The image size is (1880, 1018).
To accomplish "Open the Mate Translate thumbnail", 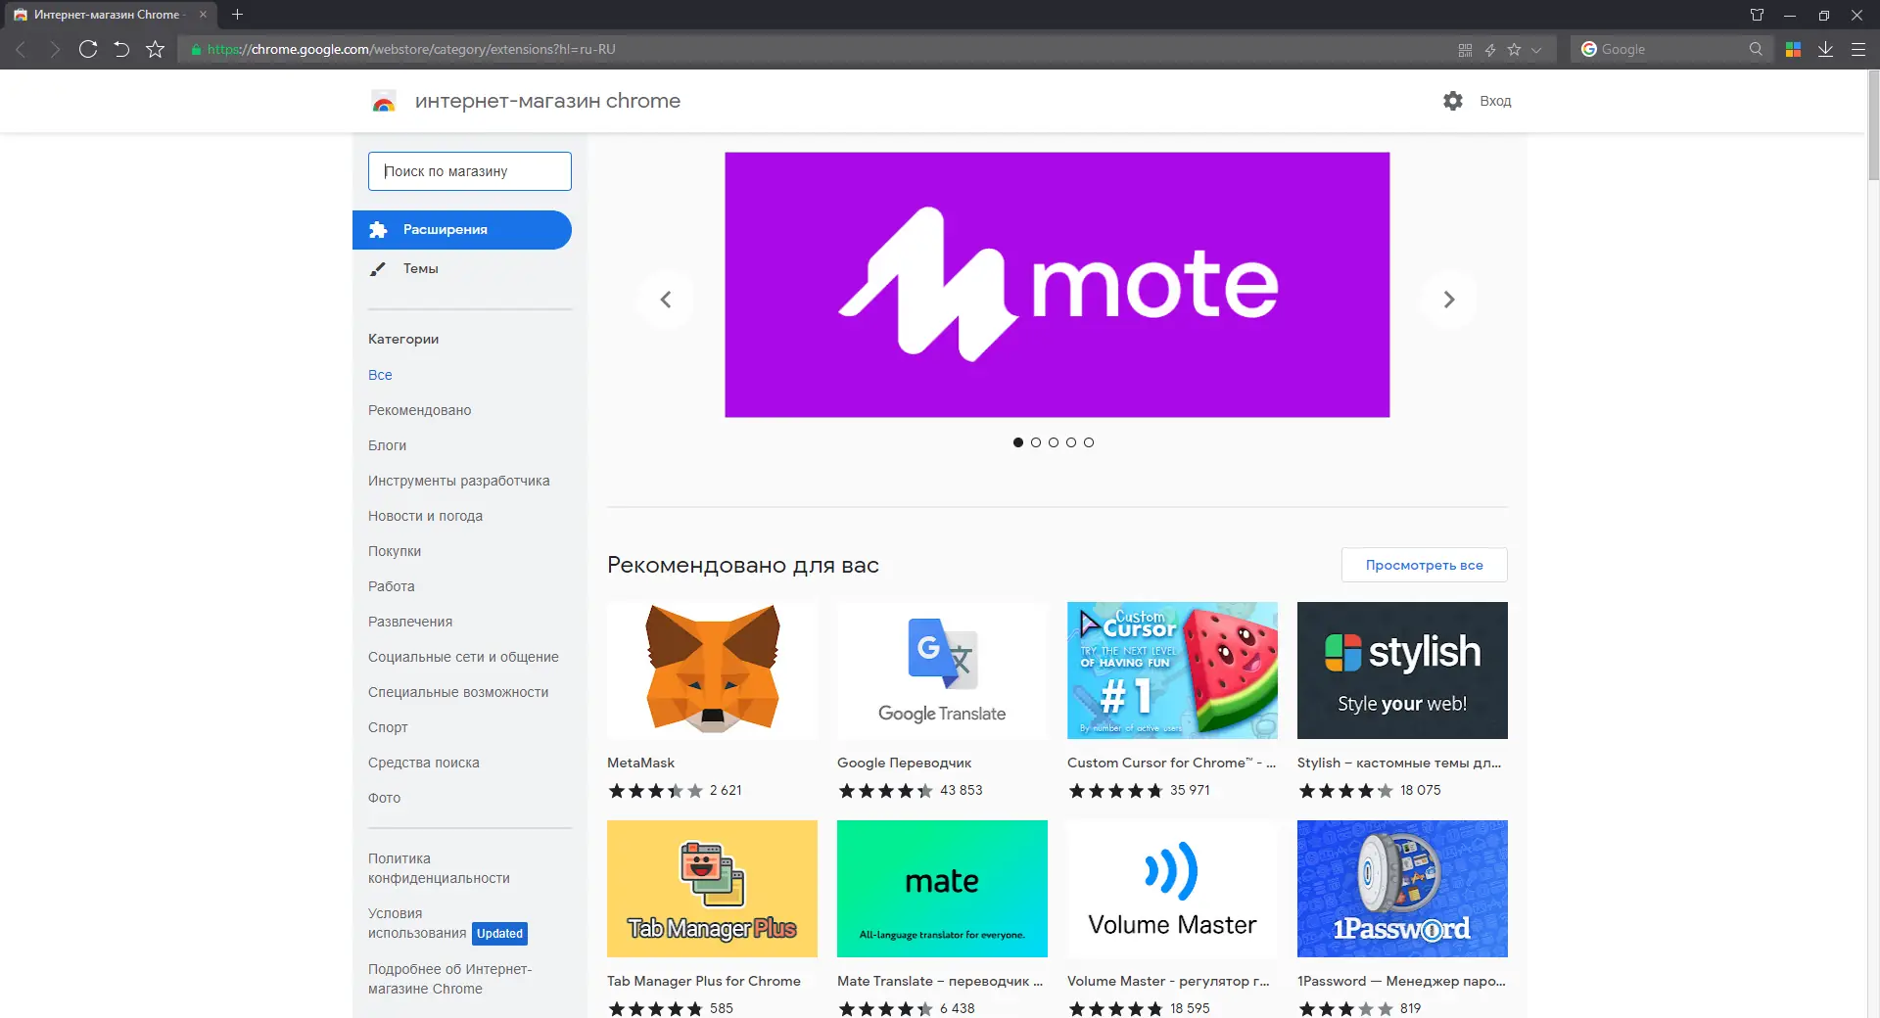I will (942, 889).
